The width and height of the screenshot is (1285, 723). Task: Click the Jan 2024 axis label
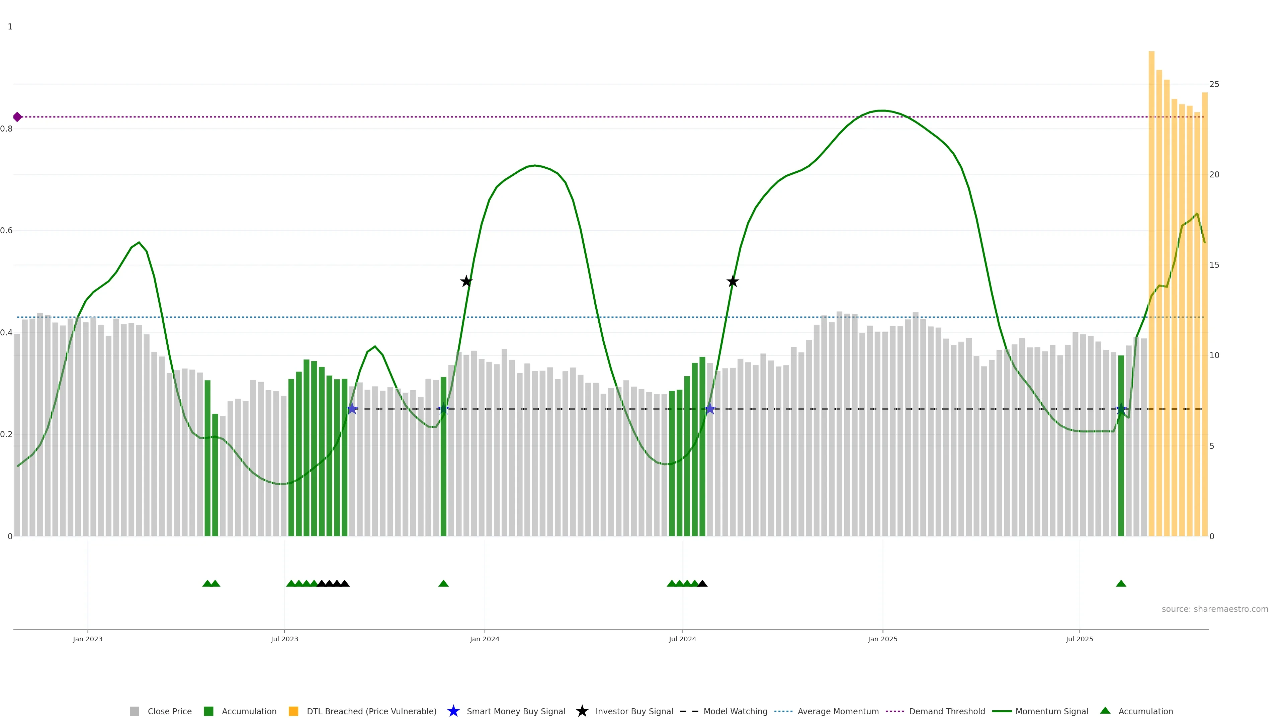pos(484,639)
